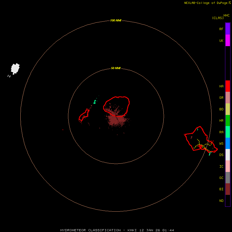Click the GR legend color block
The width and height of the screenshot is (232, 232).
(228, 98)
